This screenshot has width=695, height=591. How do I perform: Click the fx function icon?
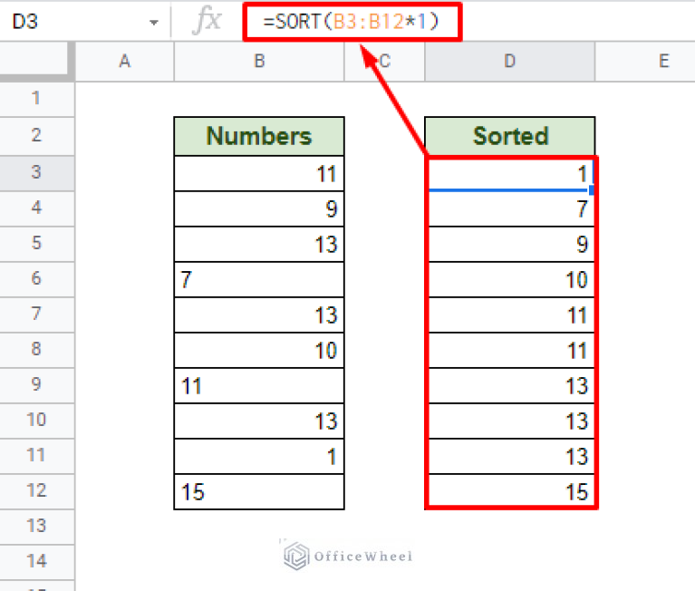pyautogui.click(x=207, y=20)
